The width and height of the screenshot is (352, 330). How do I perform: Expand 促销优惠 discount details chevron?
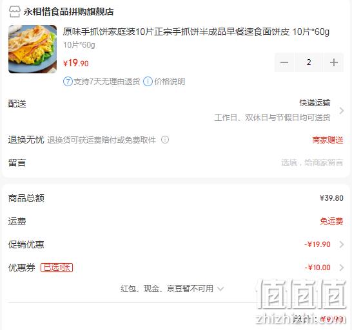pyautogui.click(x=342, y=244)
